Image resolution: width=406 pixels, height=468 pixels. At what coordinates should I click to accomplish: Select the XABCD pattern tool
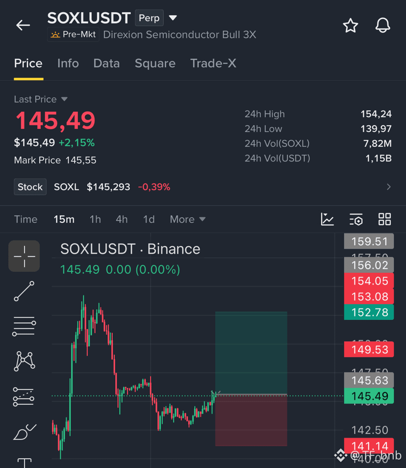coord(24,361)
